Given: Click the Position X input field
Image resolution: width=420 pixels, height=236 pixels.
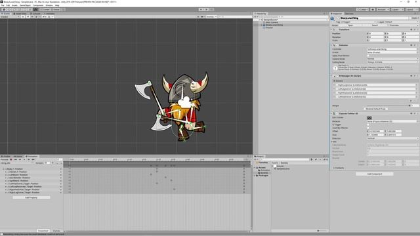Looking at the screenshot, I should coord(376,33).
